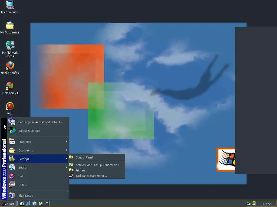The image size is (277, 207).
Task: Click the first Quick Launch icon beside Start
Action: [x=22, y=204]
